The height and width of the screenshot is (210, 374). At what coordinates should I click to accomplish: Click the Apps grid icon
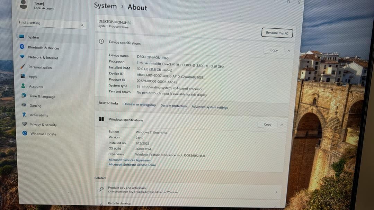click(x=23, y=76)
